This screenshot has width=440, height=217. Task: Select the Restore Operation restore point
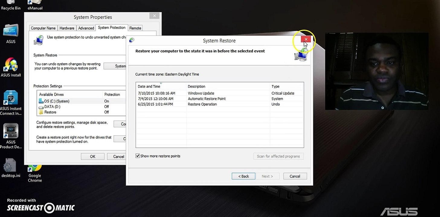point(220,104)
